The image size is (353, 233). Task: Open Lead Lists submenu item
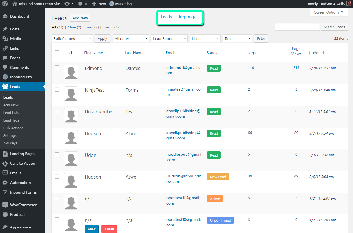point(11,113)
